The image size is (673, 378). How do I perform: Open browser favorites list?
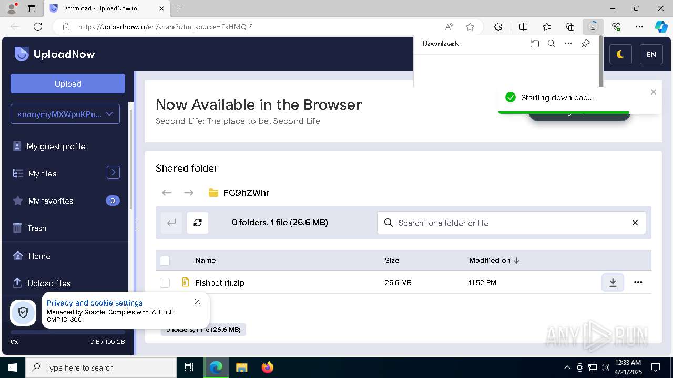pos(547,27)
